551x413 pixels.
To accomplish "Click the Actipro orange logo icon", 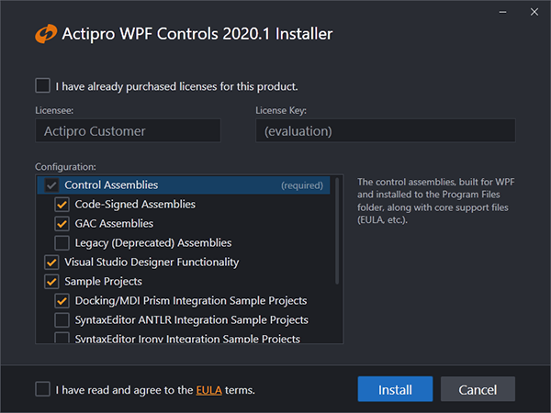I will [x=46, y=34].
